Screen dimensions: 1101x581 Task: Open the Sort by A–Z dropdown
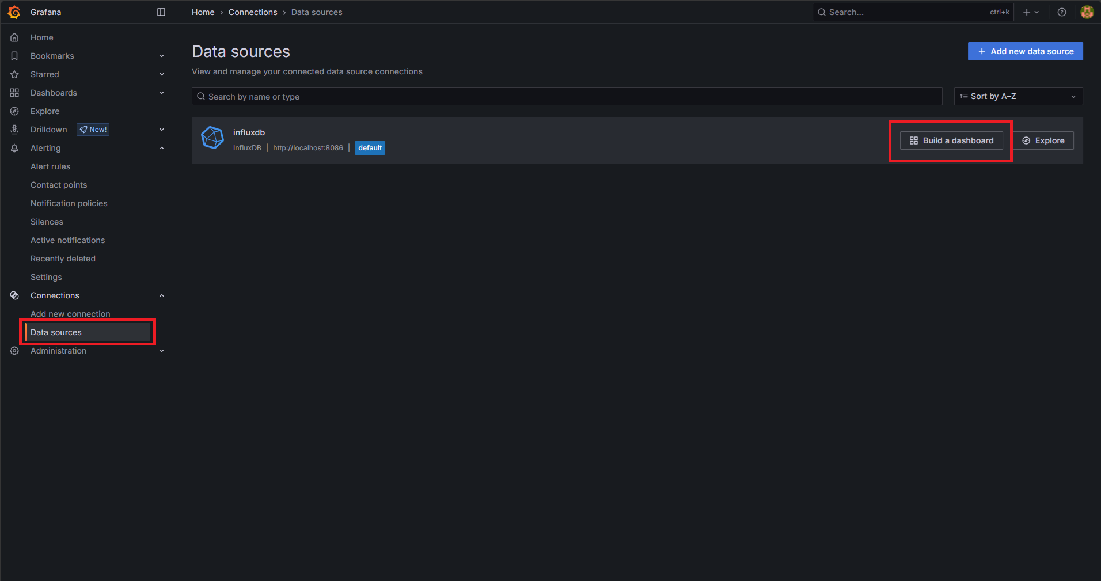tap(1018, 96)
